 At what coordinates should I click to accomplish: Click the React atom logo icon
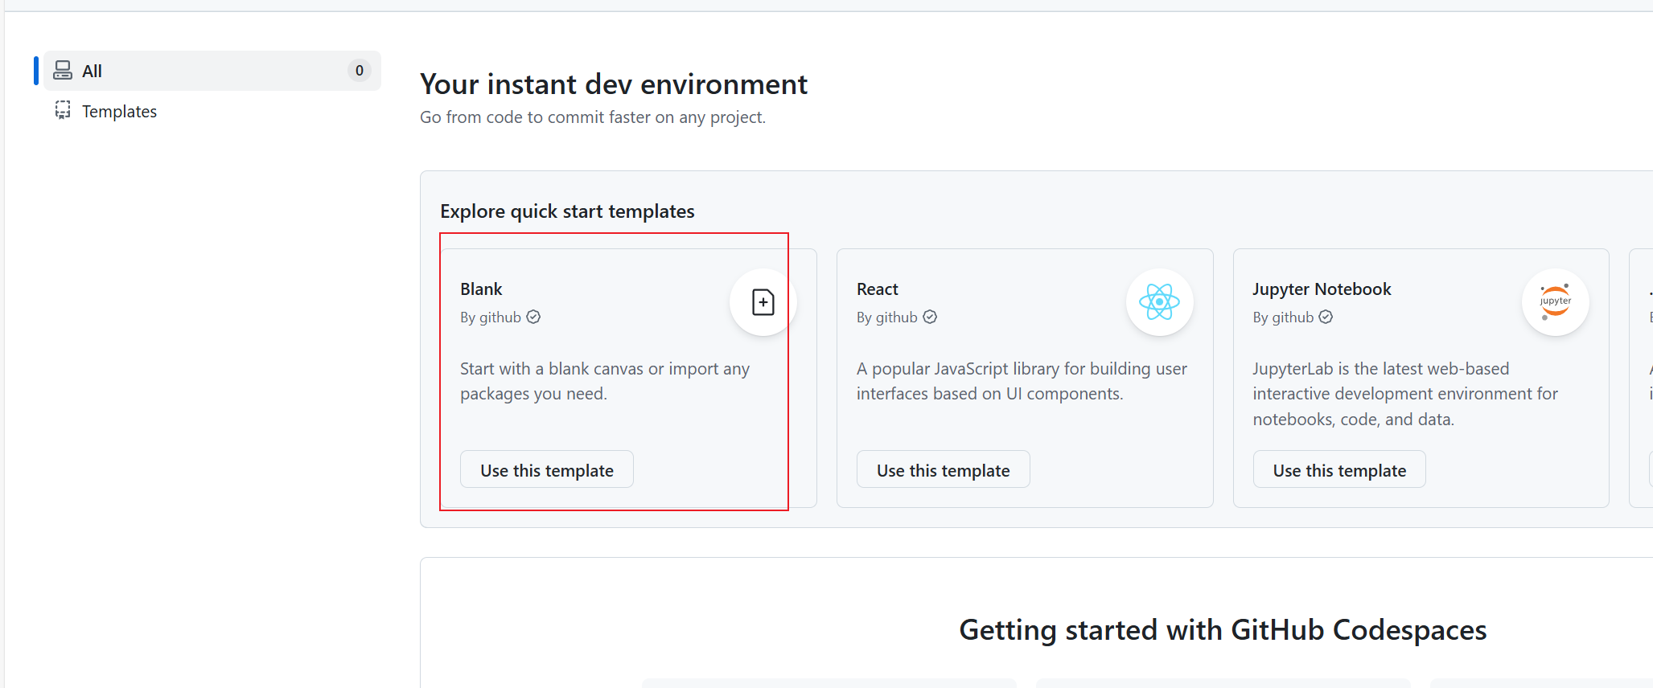[x=1159, y=302]
